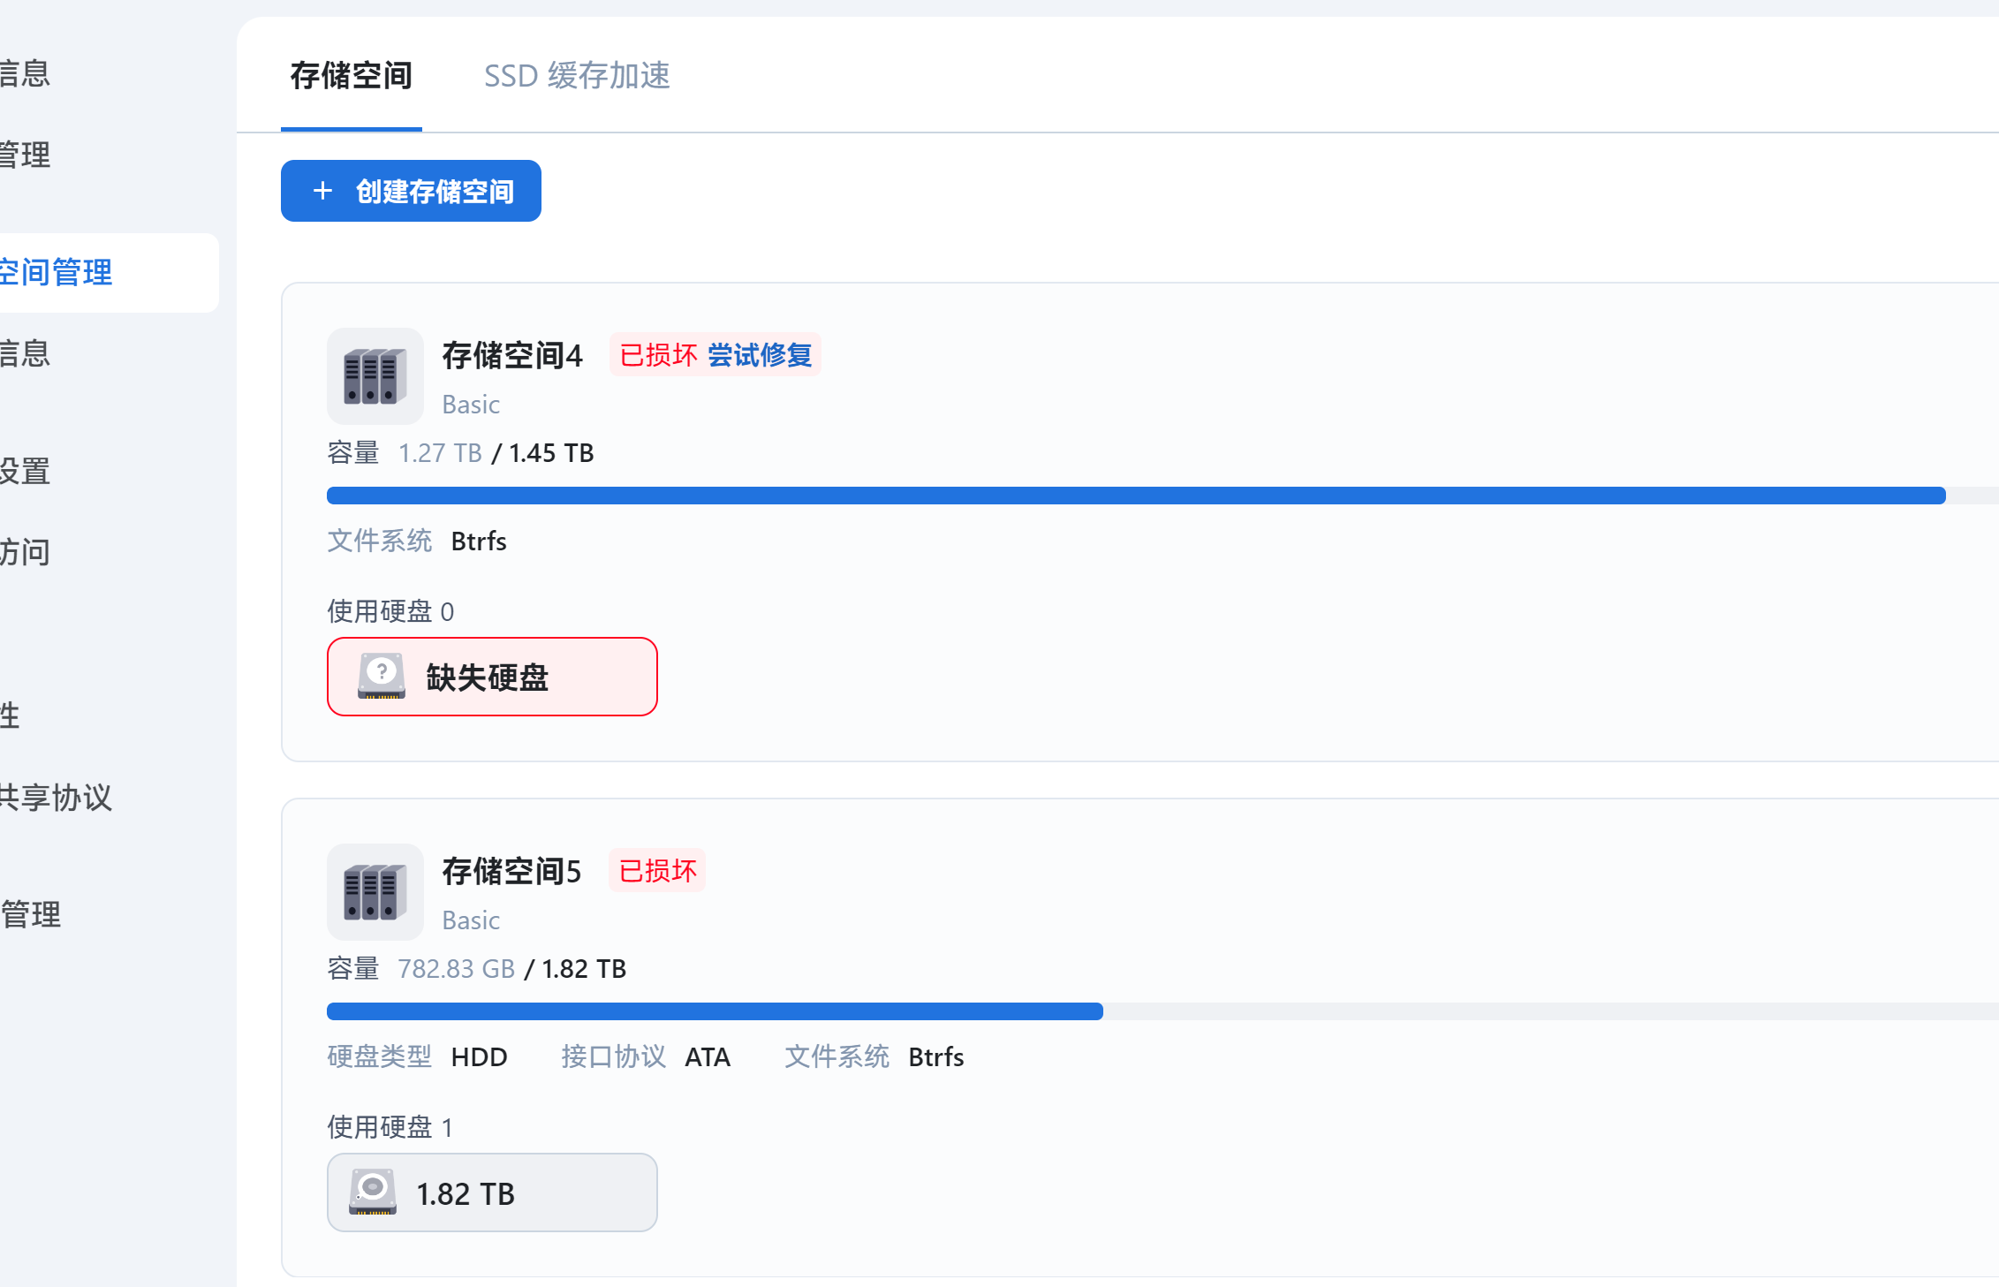Open the 设置 sidebar item
The image size is (1999, 1287).
(x=26, y=471)
